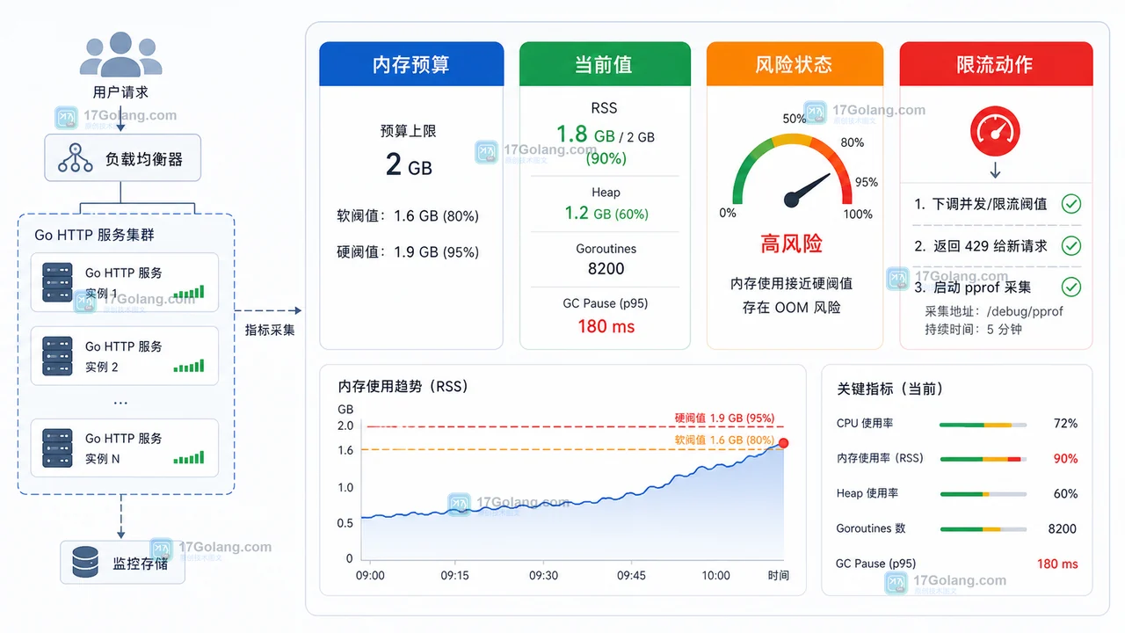Open the 风险状态 card header
The width and height of the screenshot is (1125, 633).
click(x=795, y=64)
